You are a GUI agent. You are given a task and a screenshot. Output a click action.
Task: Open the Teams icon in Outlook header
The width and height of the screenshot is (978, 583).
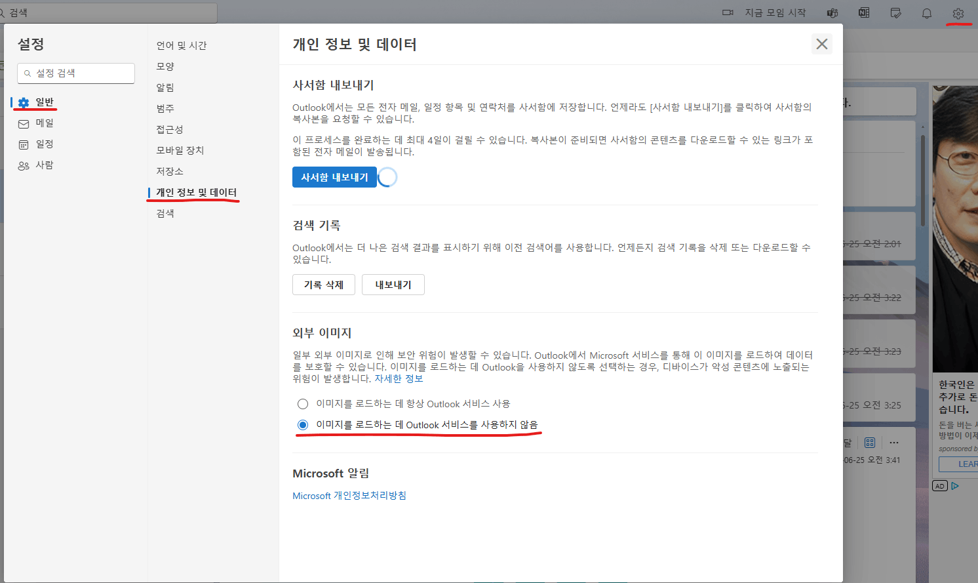click(x=832, y=13)
